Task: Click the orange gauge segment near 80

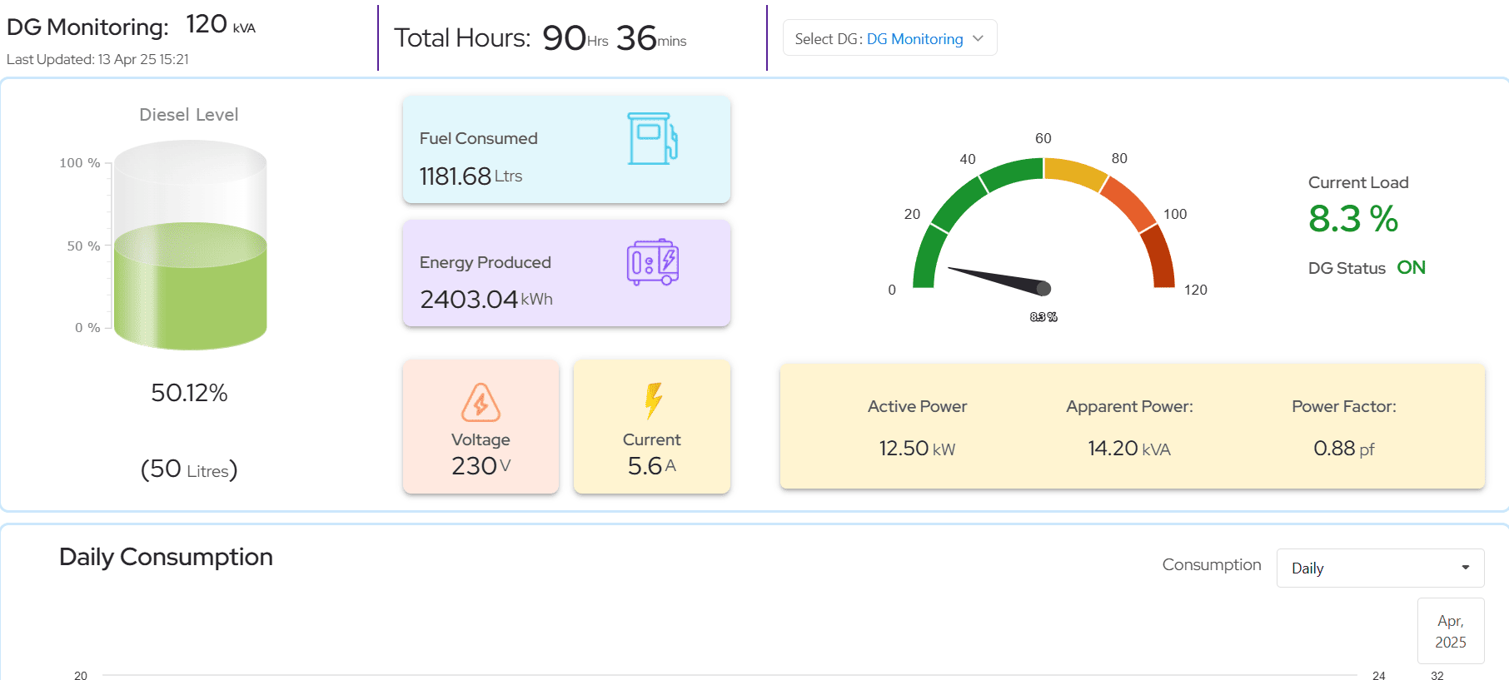Action: [1129, 203]
